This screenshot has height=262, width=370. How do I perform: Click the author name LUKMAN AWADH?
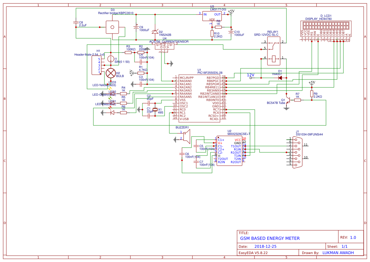click(338, 253)
